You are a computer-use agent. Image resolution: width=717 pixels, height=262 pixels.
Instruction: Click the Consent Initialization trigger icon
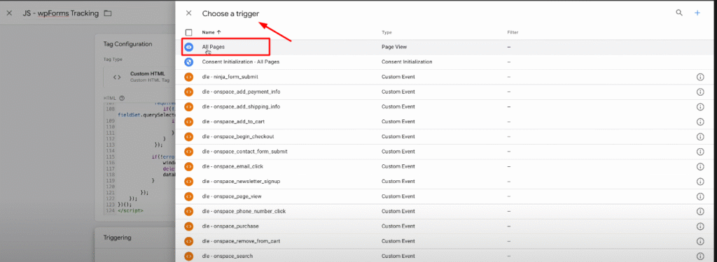coord(188,61)
